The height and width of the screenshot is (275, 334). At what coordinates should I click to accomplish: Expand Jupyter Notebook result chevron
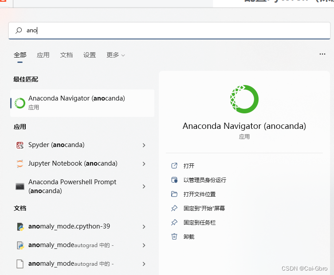(x=144, y=164)
